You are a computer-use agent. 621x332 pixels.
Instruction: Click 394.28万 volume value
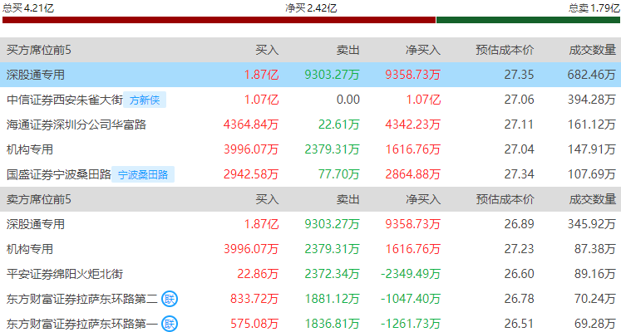pos(592,100)
